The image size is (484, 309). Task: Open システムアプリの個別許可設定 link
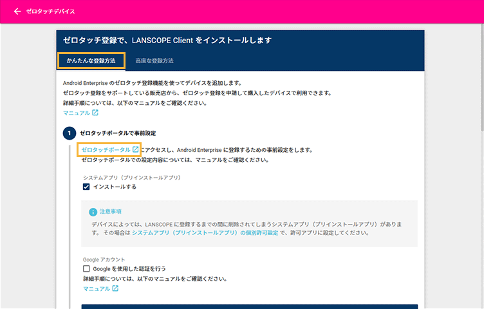tap(205, 233)
